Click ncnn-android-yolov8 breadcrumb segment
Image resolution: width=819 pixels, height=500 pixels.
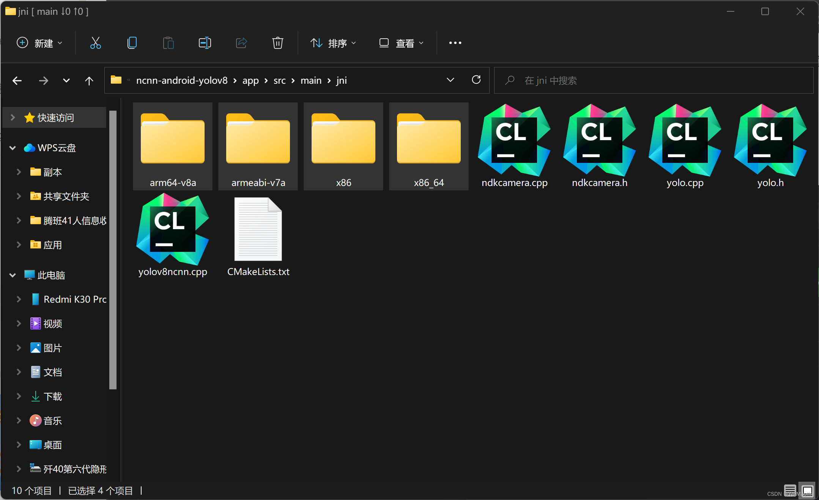(182, 81)
